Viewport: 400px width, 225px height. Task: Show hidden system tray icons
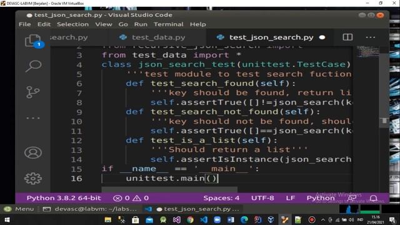tap(323, 219)
